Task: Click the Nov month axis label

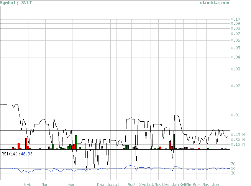Action: pos(158,184)
